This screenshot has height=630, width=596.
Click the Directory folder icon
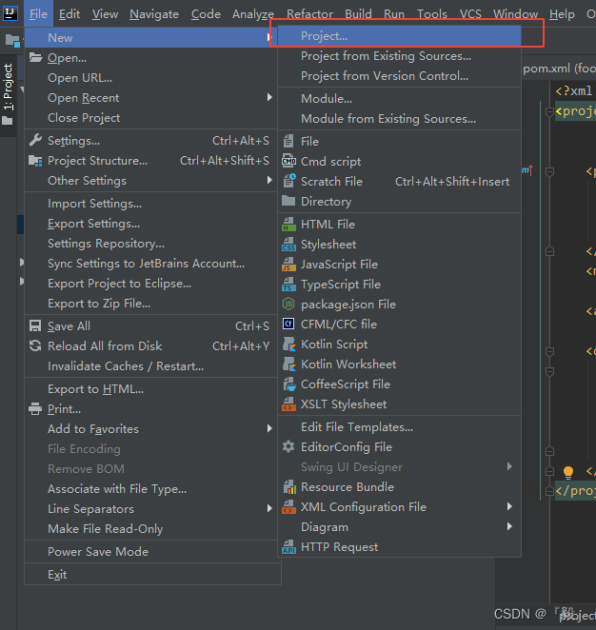coord(288,201)
